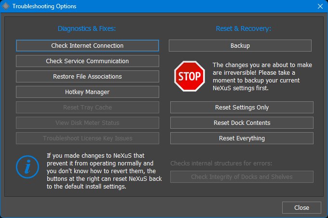Click Troubleshoot License Key Issues button

[x=87, y=138]
